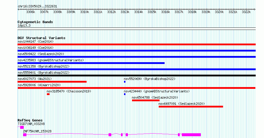The height and width of the screenshot is (138, 264).
Task: Click the nsv3185470 (Chaisson2019) label
Action: (69, 91)
